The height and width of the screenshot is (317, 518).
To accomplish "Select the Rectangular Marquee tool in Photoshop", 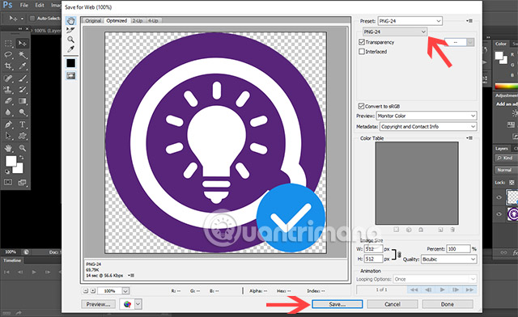I will tap(9, 43).
